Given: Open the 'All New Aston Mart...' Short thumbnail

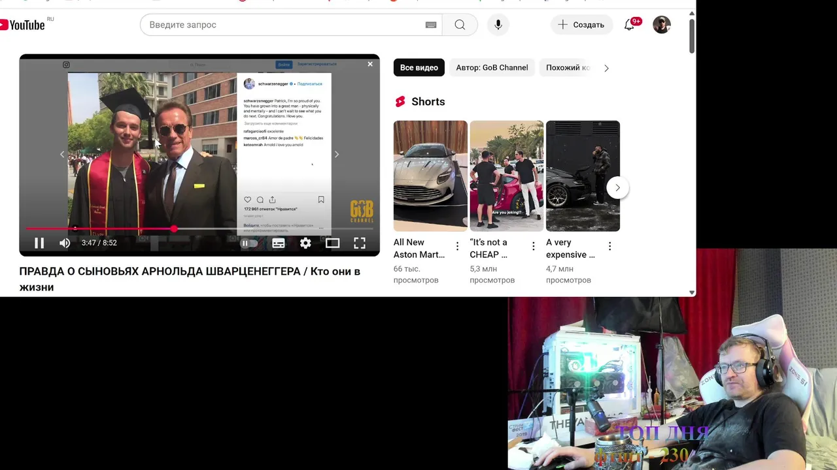Looking at the screenshot, I should point(430,176).
